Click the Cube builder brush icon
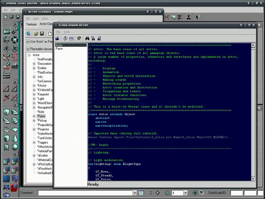The height and width of the screenshot is (199, 265). point(7,112)
